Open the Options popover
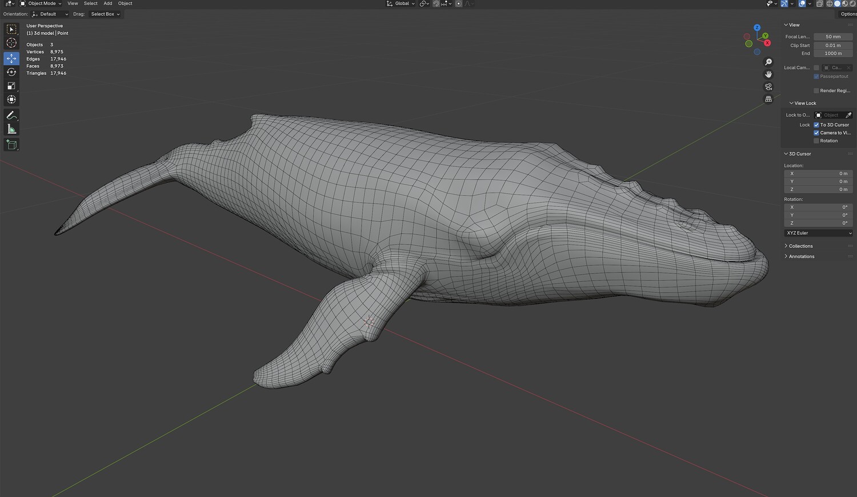857x497 pixels. [848, 14]
